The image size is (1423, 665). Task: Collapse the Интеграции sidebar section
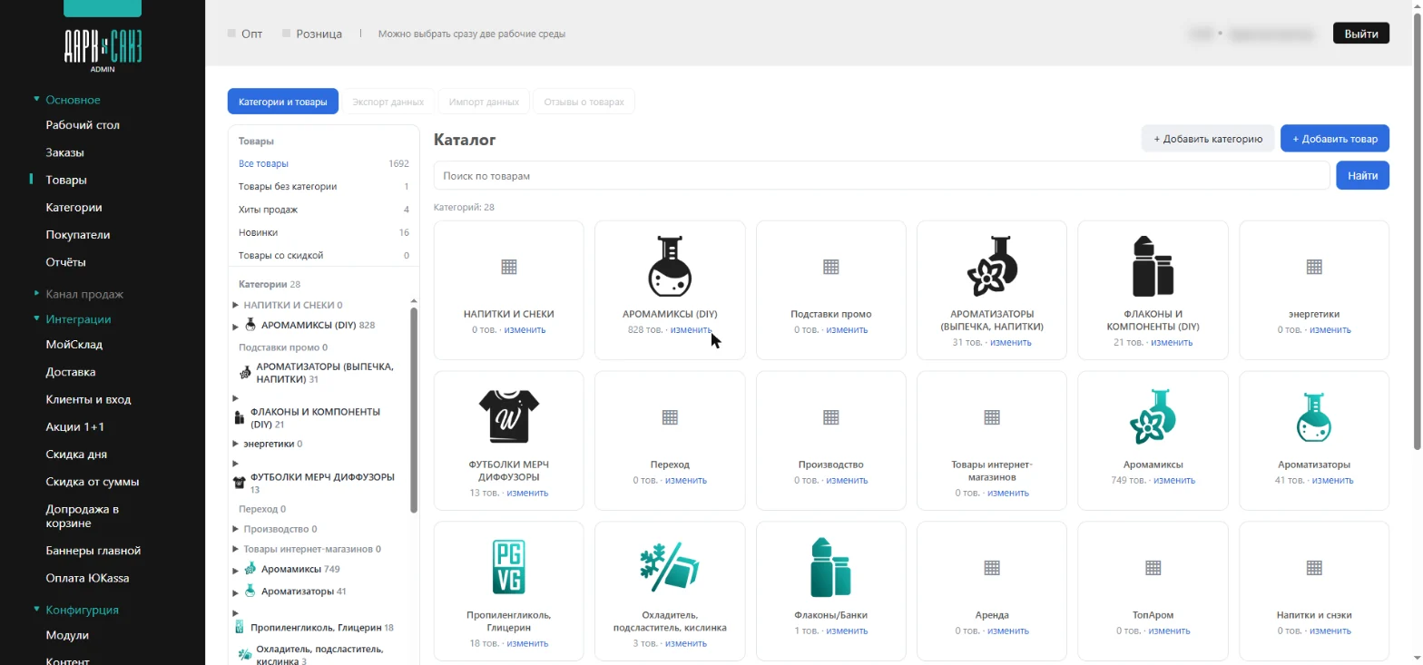click(x=72, y=319)
